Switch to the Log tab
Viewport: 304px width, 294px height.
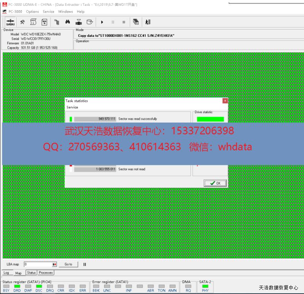point(6,273)
